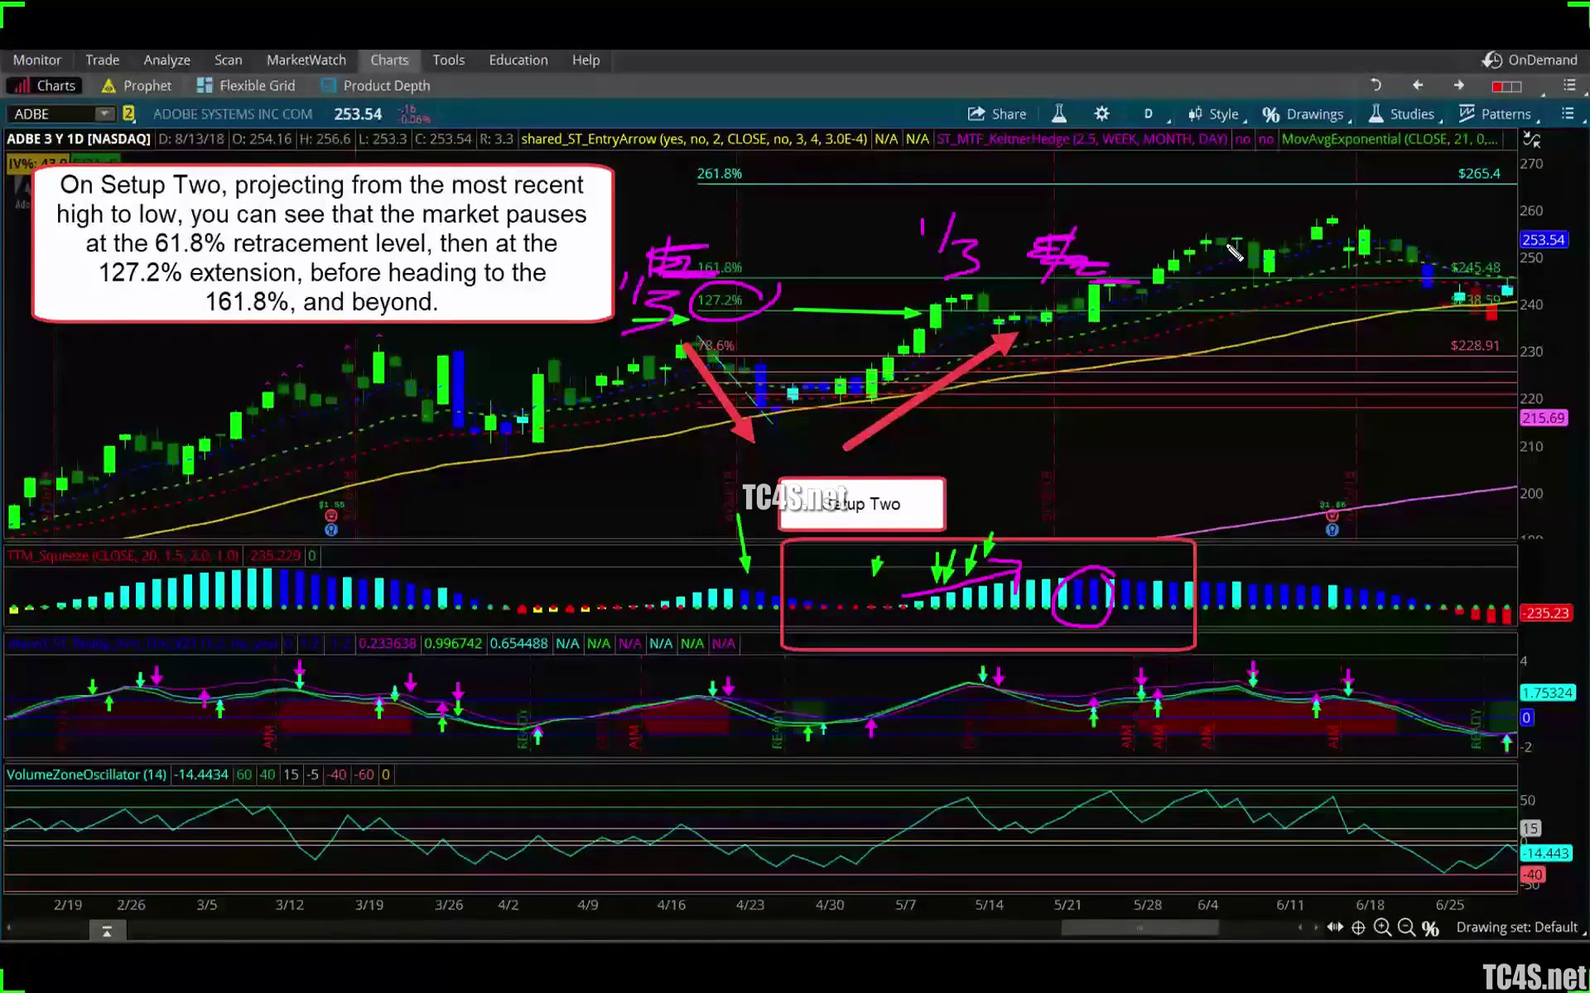Open the Studies dropdown menu

tap(1412, 114)
